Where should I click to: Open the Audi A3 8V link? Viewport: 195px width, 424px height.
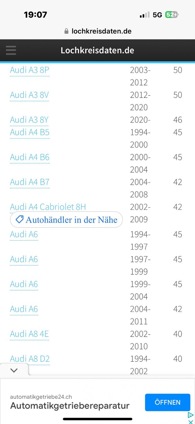coord(29,95)
